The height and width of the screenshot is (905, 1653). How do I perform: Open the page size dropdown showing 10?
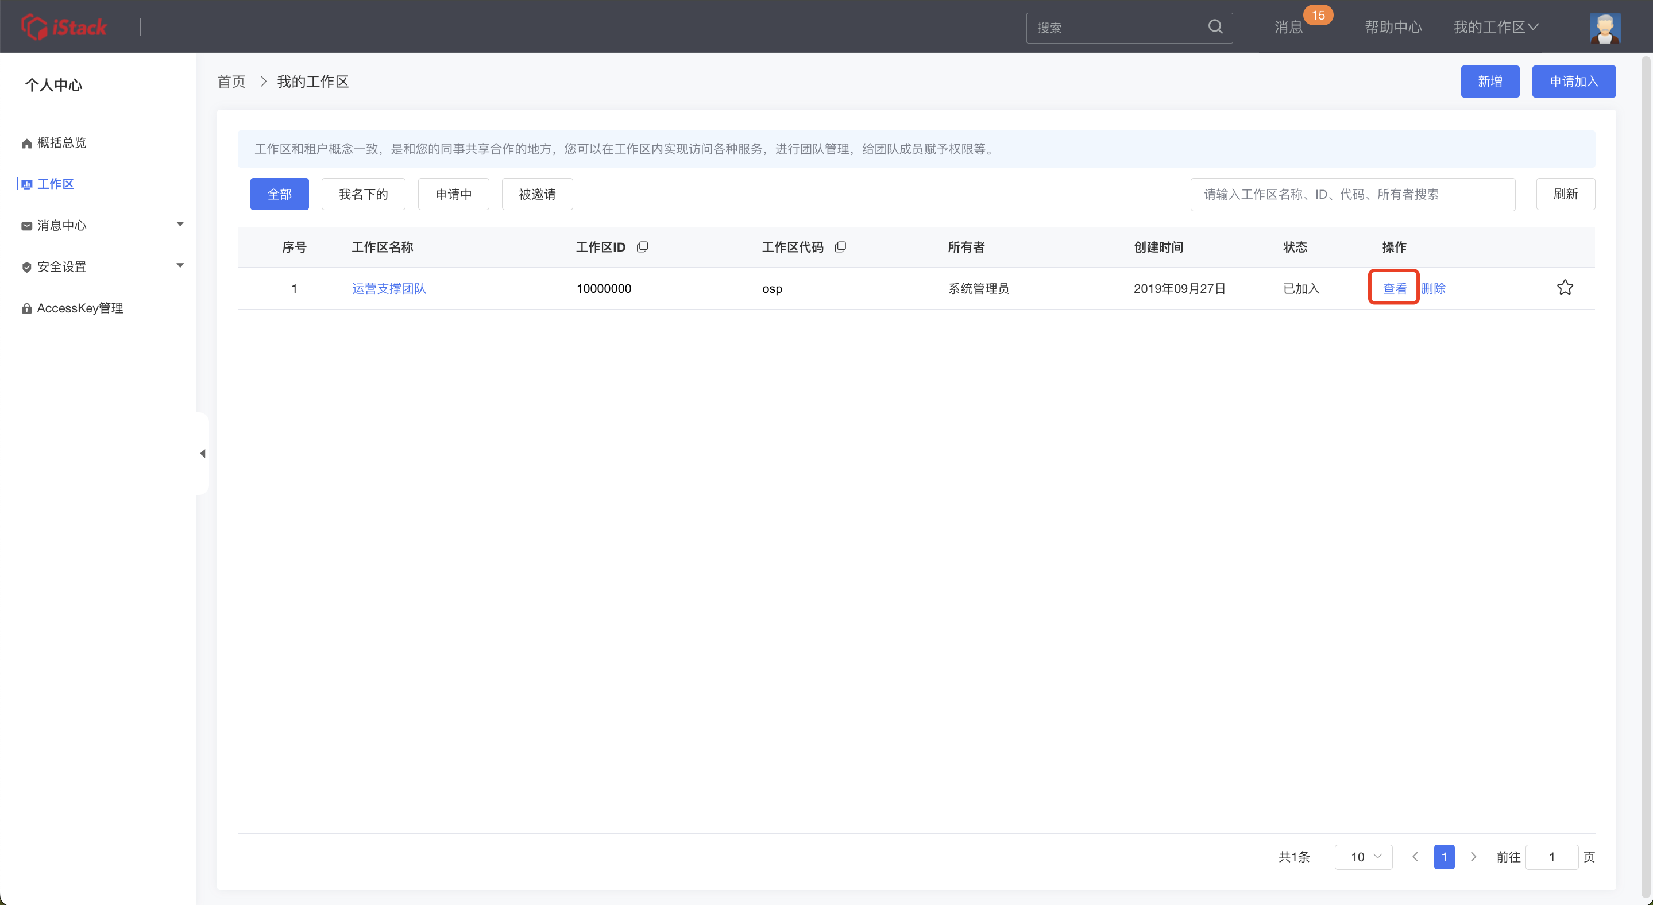point(1363,857)
